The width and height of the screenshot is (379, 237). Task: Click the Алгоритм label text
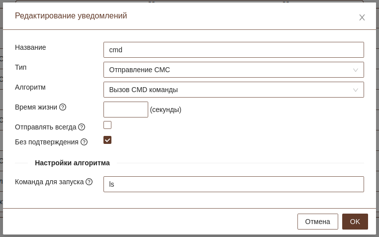point(30,87)
